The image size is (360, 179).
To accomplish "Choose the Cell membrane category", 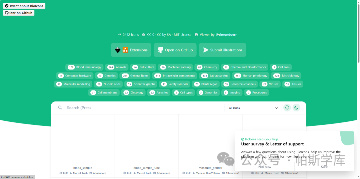I will pyautogui.click(x=104, y=92).
